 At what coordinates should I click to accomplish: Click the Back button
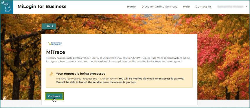point(49,26)
